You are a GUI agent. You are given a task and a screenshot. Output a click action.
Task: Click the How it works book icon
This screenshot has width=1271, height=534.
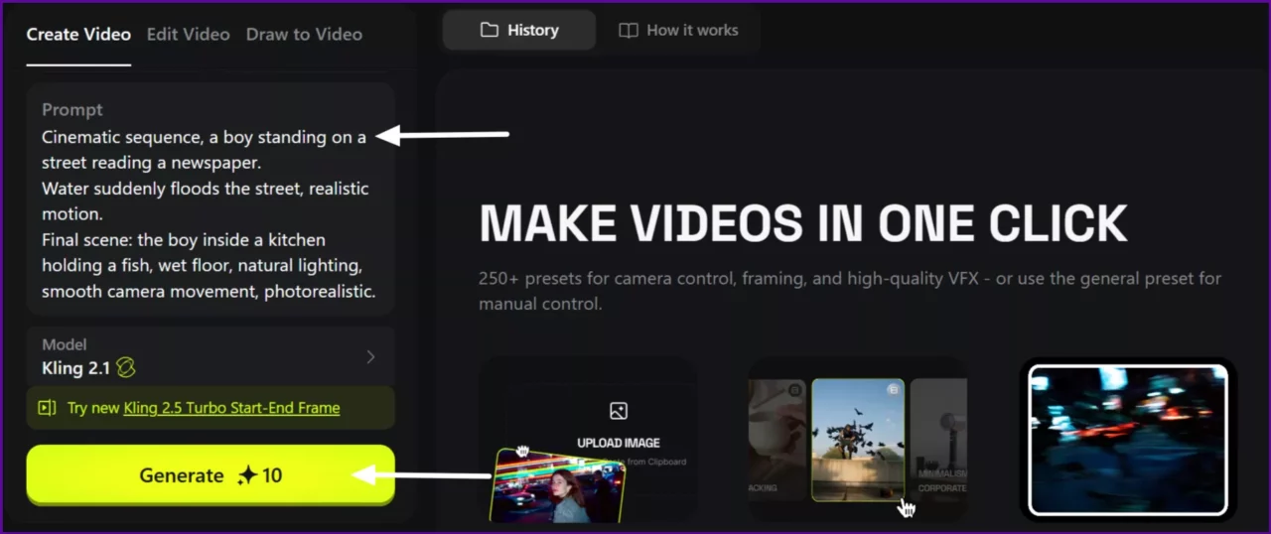pyautogui.click(x=628, y=31)
